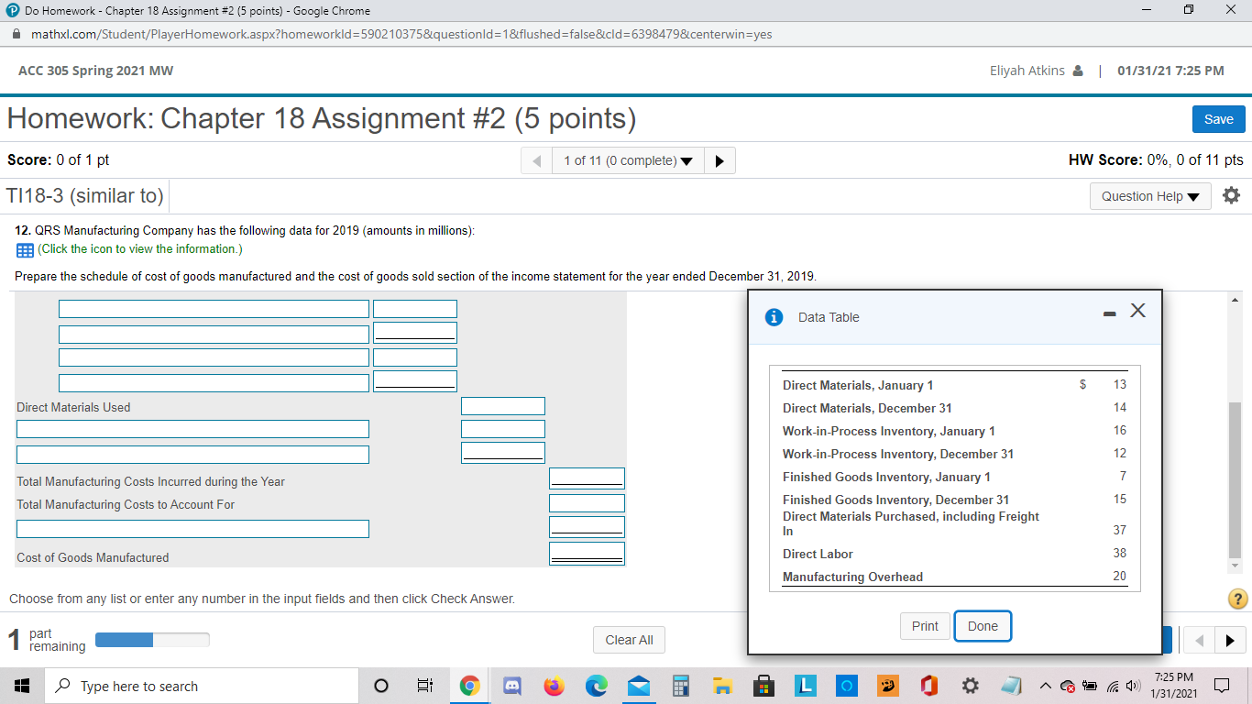Click Done to close the Data Table

(983, 626)
